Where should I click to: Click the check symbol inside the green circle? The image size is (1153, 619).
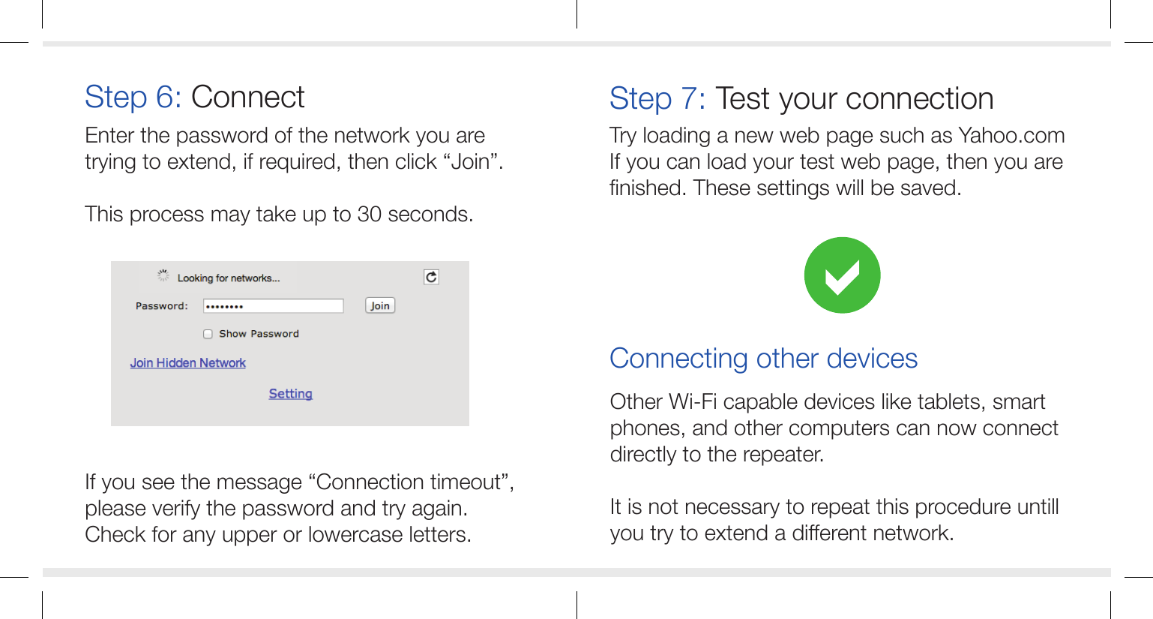(x=841, y=275)
